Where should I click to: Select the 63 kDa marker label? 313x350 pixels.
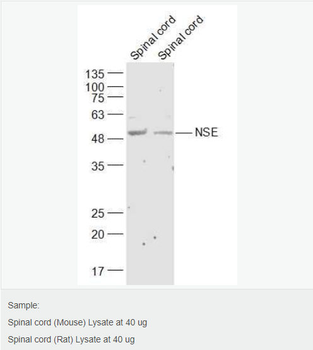tap(98, 115)
